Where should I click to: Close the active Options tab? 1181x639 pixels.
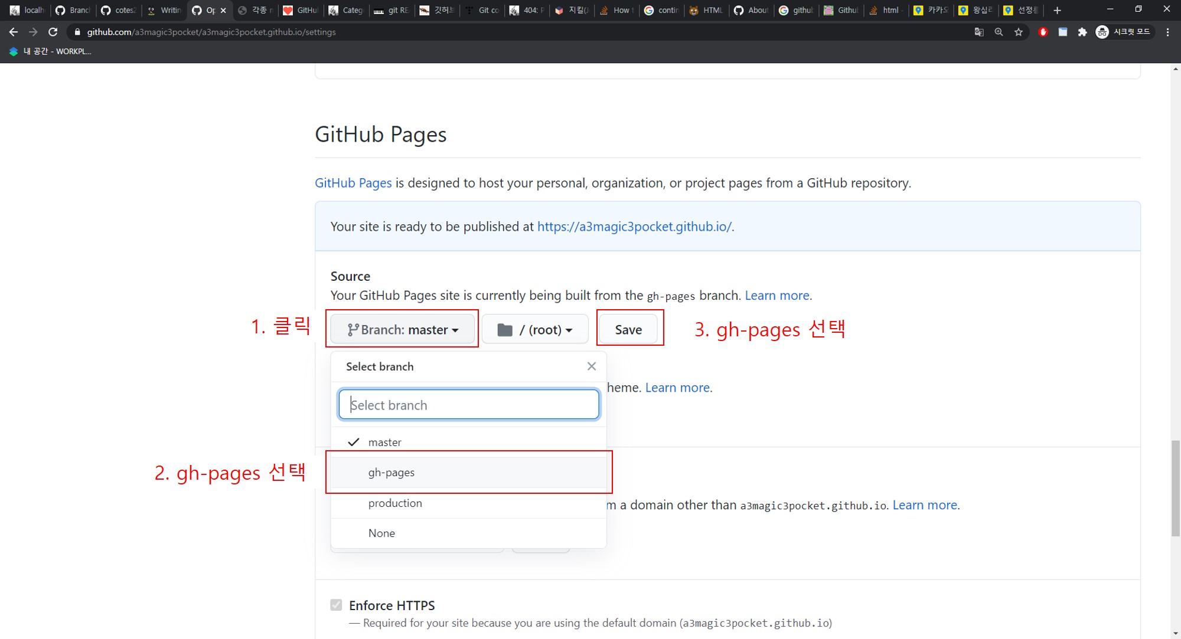pyautogui.click(x=223, y=10)
